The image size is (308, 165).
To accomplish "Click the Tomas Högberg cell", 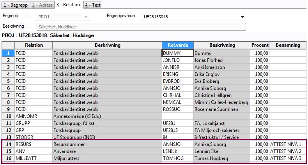I will (x=222, y=158).
